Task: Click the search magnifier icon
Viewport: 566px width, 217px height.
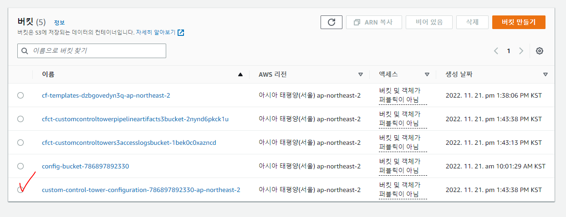Action: coord(25,51)
